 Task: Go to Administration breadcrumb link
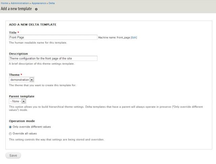click(x=20, y=3)
